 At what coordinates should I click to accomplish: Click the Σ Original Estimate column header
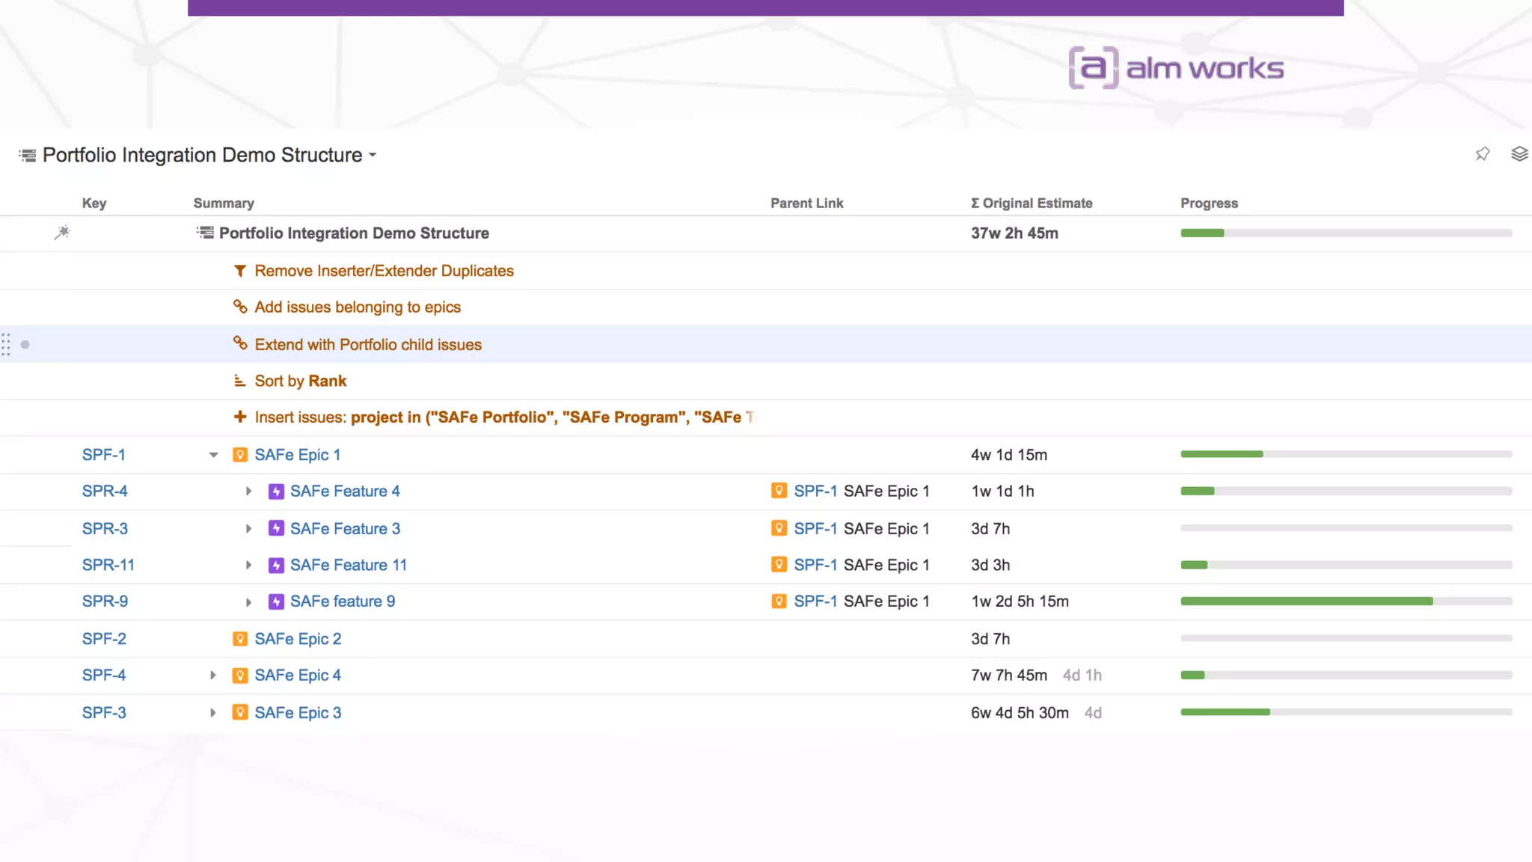tap(1032, 203)
